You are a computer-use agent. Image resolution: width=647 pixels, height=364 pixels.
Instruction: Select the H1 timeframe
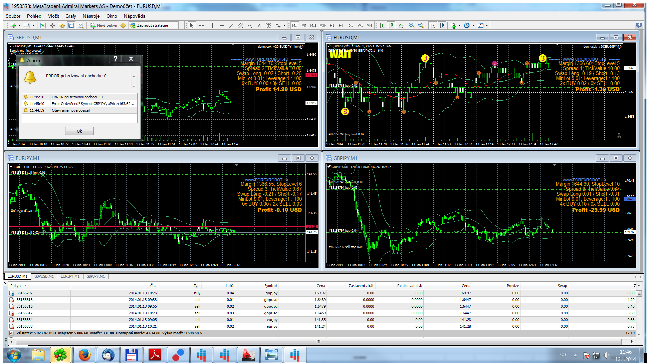click(x=332, y=25)
